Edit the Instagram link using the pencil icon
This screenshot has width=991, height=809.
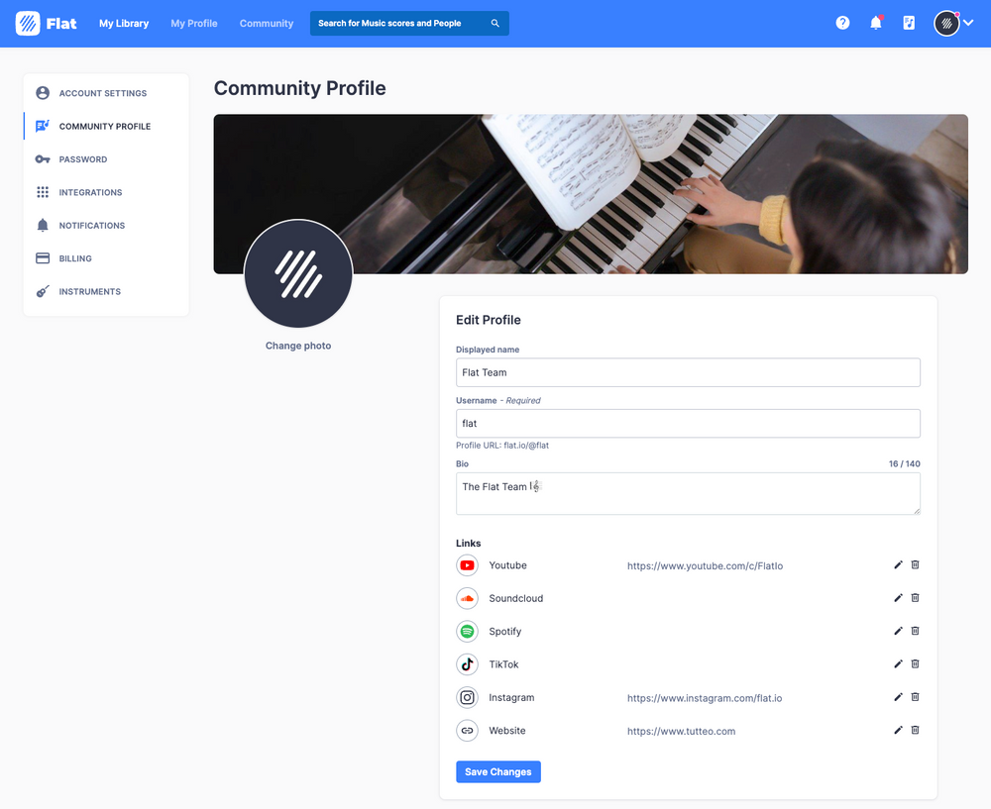897,697
